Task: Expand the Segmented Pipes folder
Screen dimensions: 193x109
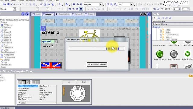Action: tap(161, 35)
